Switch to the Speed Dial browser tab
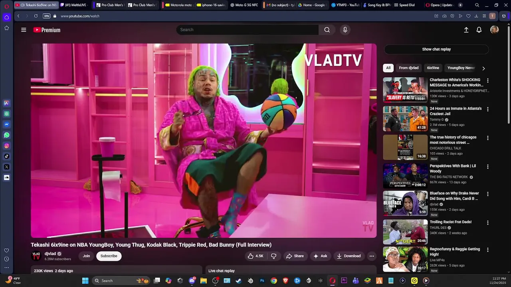This screenshot has width=511, height=287. click(x=407, y=5)
